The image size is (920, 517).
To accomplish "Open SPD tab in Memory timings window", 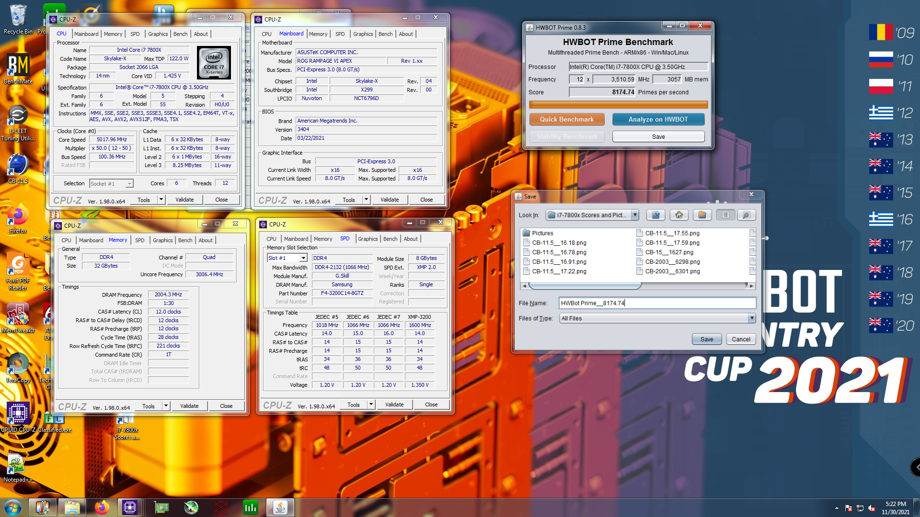I will 139,240.
